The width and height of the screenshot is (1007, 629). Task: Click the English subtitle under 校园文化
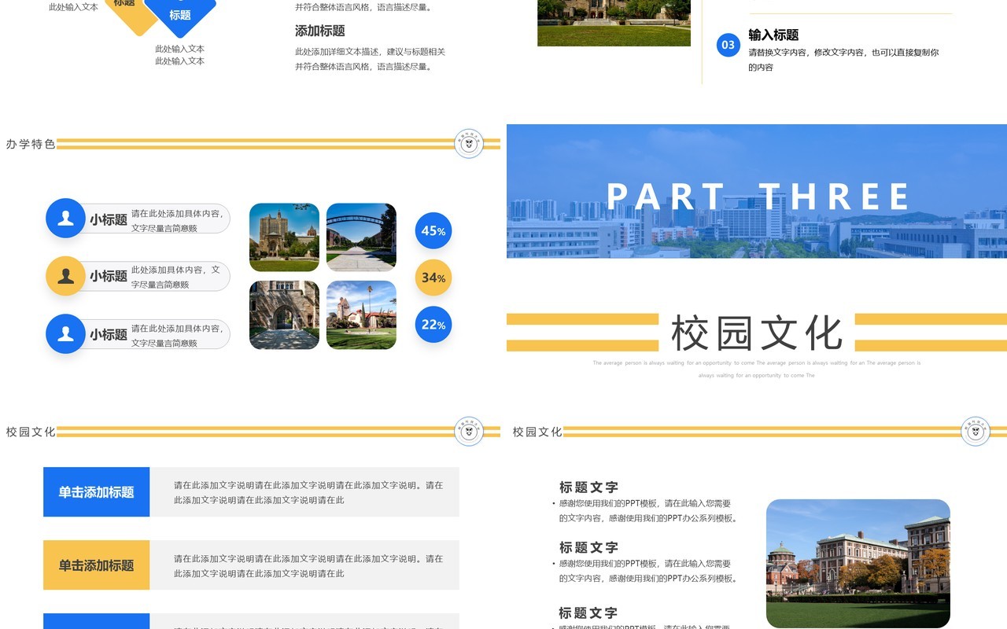coord(757,369)
